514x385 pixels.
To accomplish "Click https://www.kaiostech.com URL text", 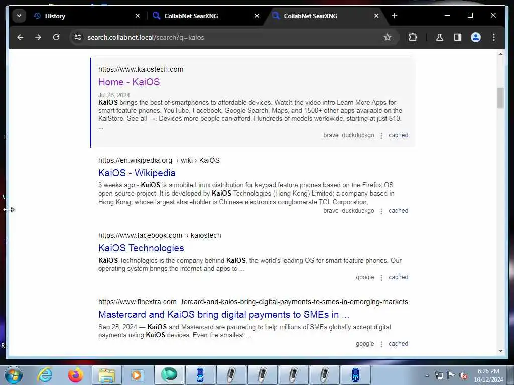I will 141,69.
